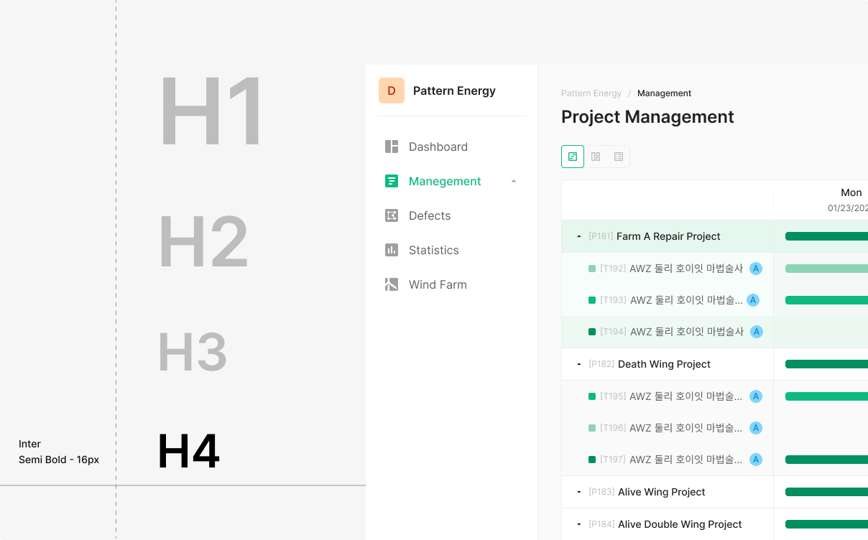The height and width of the screenshot is (540, 868).
Task: Open Dashboard icon in sidebar
Action: [392, 146]
